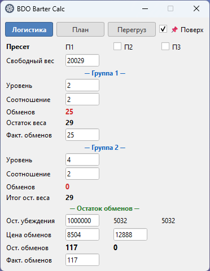Click the bottom Факт. обменов field with 117

82,260
